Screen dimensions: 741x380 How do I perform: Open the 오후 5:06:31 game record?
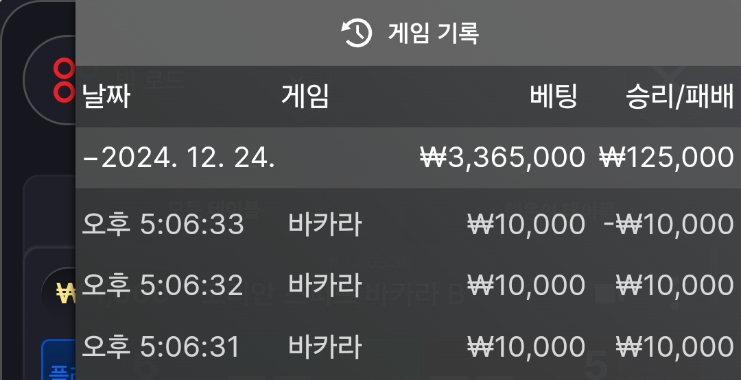(x=408, y=346)
